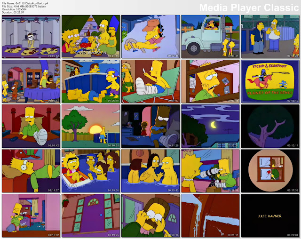Click the 'Duration: 00:22:57' text

pos(13,12)
